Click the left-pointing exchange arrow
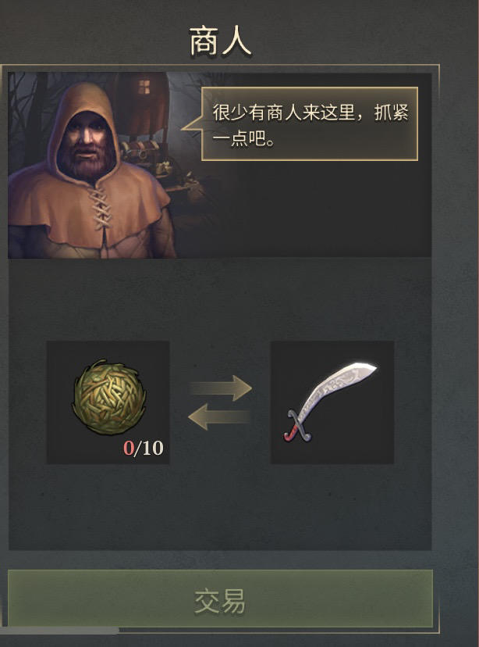The image size is (479, 647). pos(219,416)
